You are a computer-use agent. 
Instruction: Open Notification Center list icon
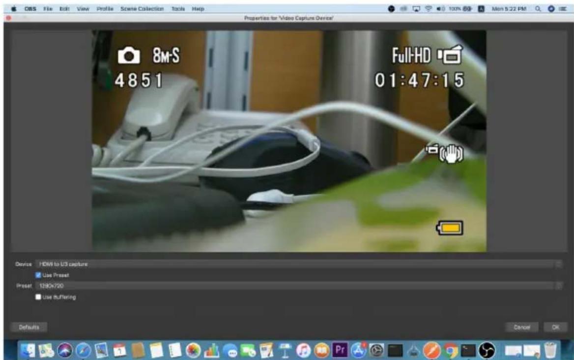(x=563, y=9)
